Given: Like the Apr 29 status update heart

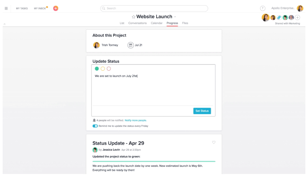Looking at the screenshot, I should pyautogui.click(x=214, y=142).
